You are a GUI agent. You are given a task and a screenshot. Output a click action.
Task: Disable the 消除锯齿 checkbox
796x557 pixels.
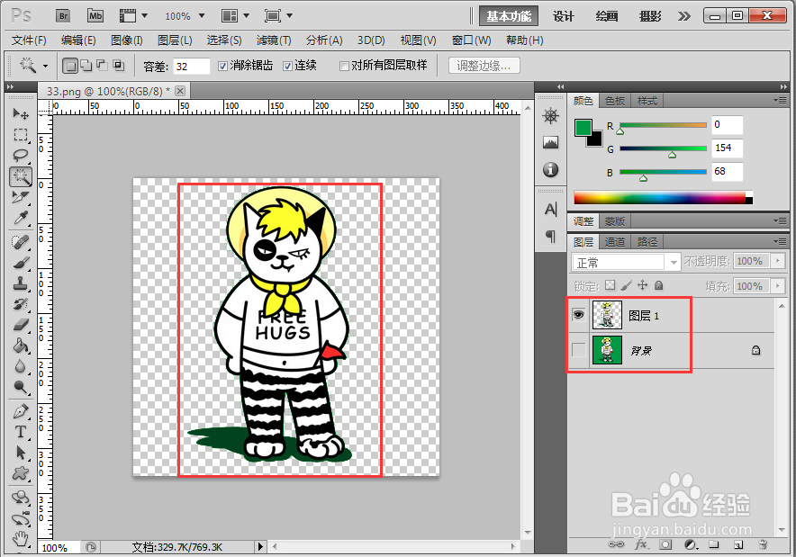(220, 65)
